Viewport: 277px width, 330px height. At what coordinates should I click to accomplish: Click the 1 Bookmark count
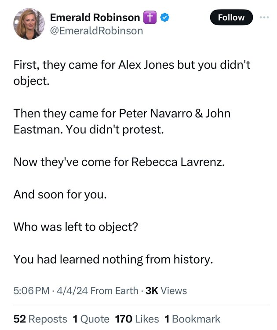click(192, 319)
